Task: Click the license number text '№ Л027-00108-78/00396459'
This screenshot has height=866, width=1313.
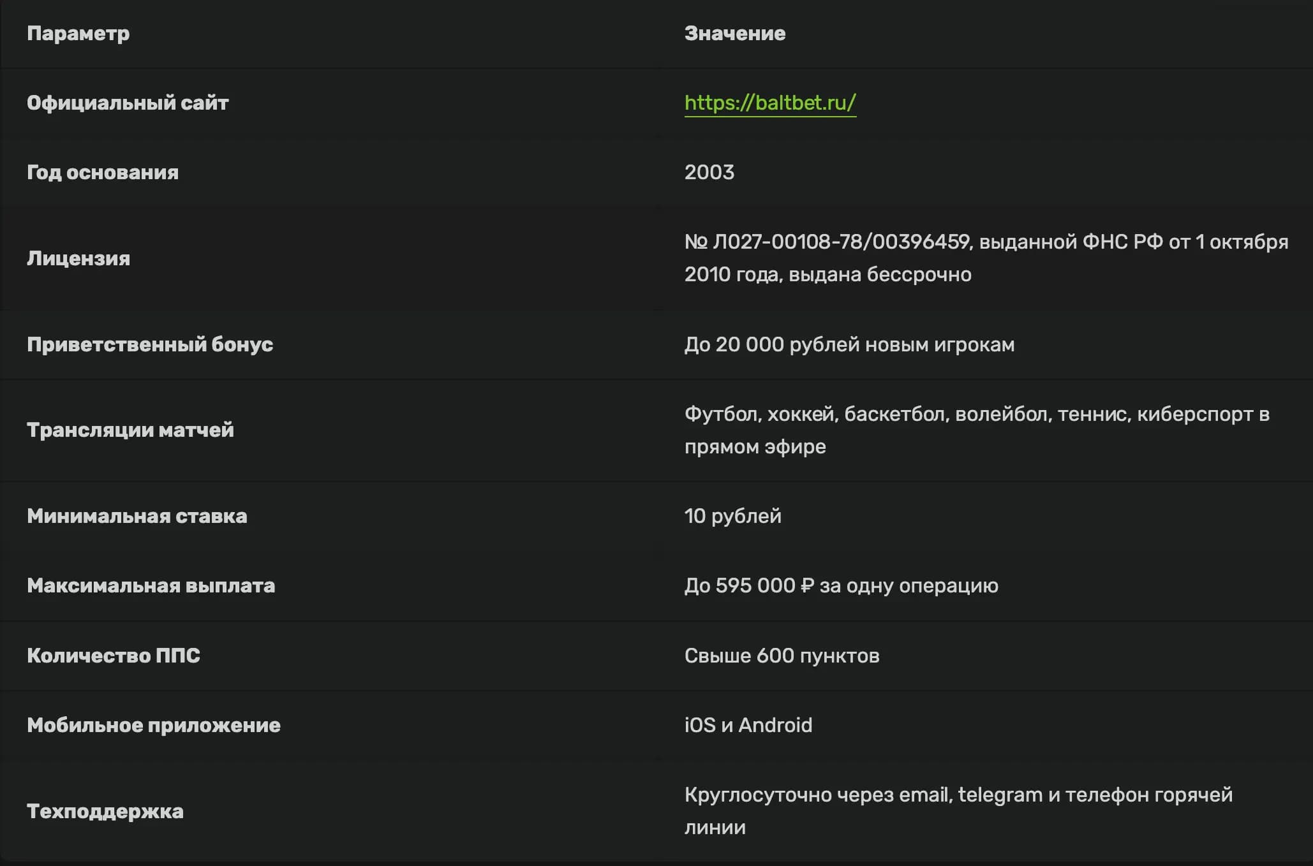Action: 827,242
